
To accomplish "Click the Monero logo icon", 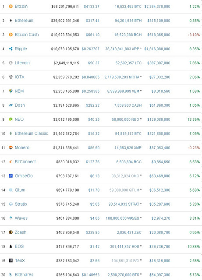I will coord(11,147).
